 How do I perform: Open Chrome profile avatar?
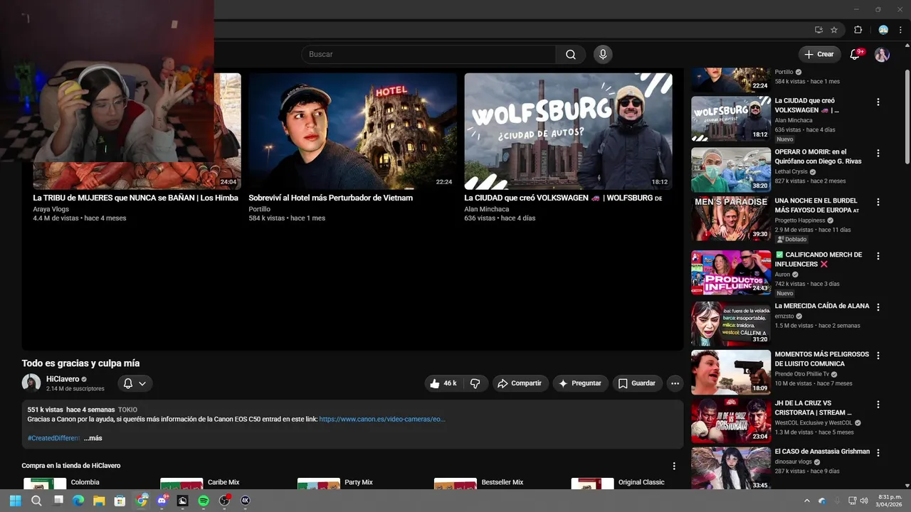coord(883,30)
